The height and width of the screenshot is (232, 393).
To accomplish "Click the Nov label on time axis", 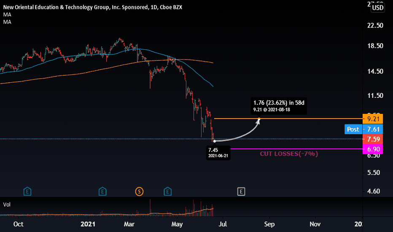I will point(315,224).
